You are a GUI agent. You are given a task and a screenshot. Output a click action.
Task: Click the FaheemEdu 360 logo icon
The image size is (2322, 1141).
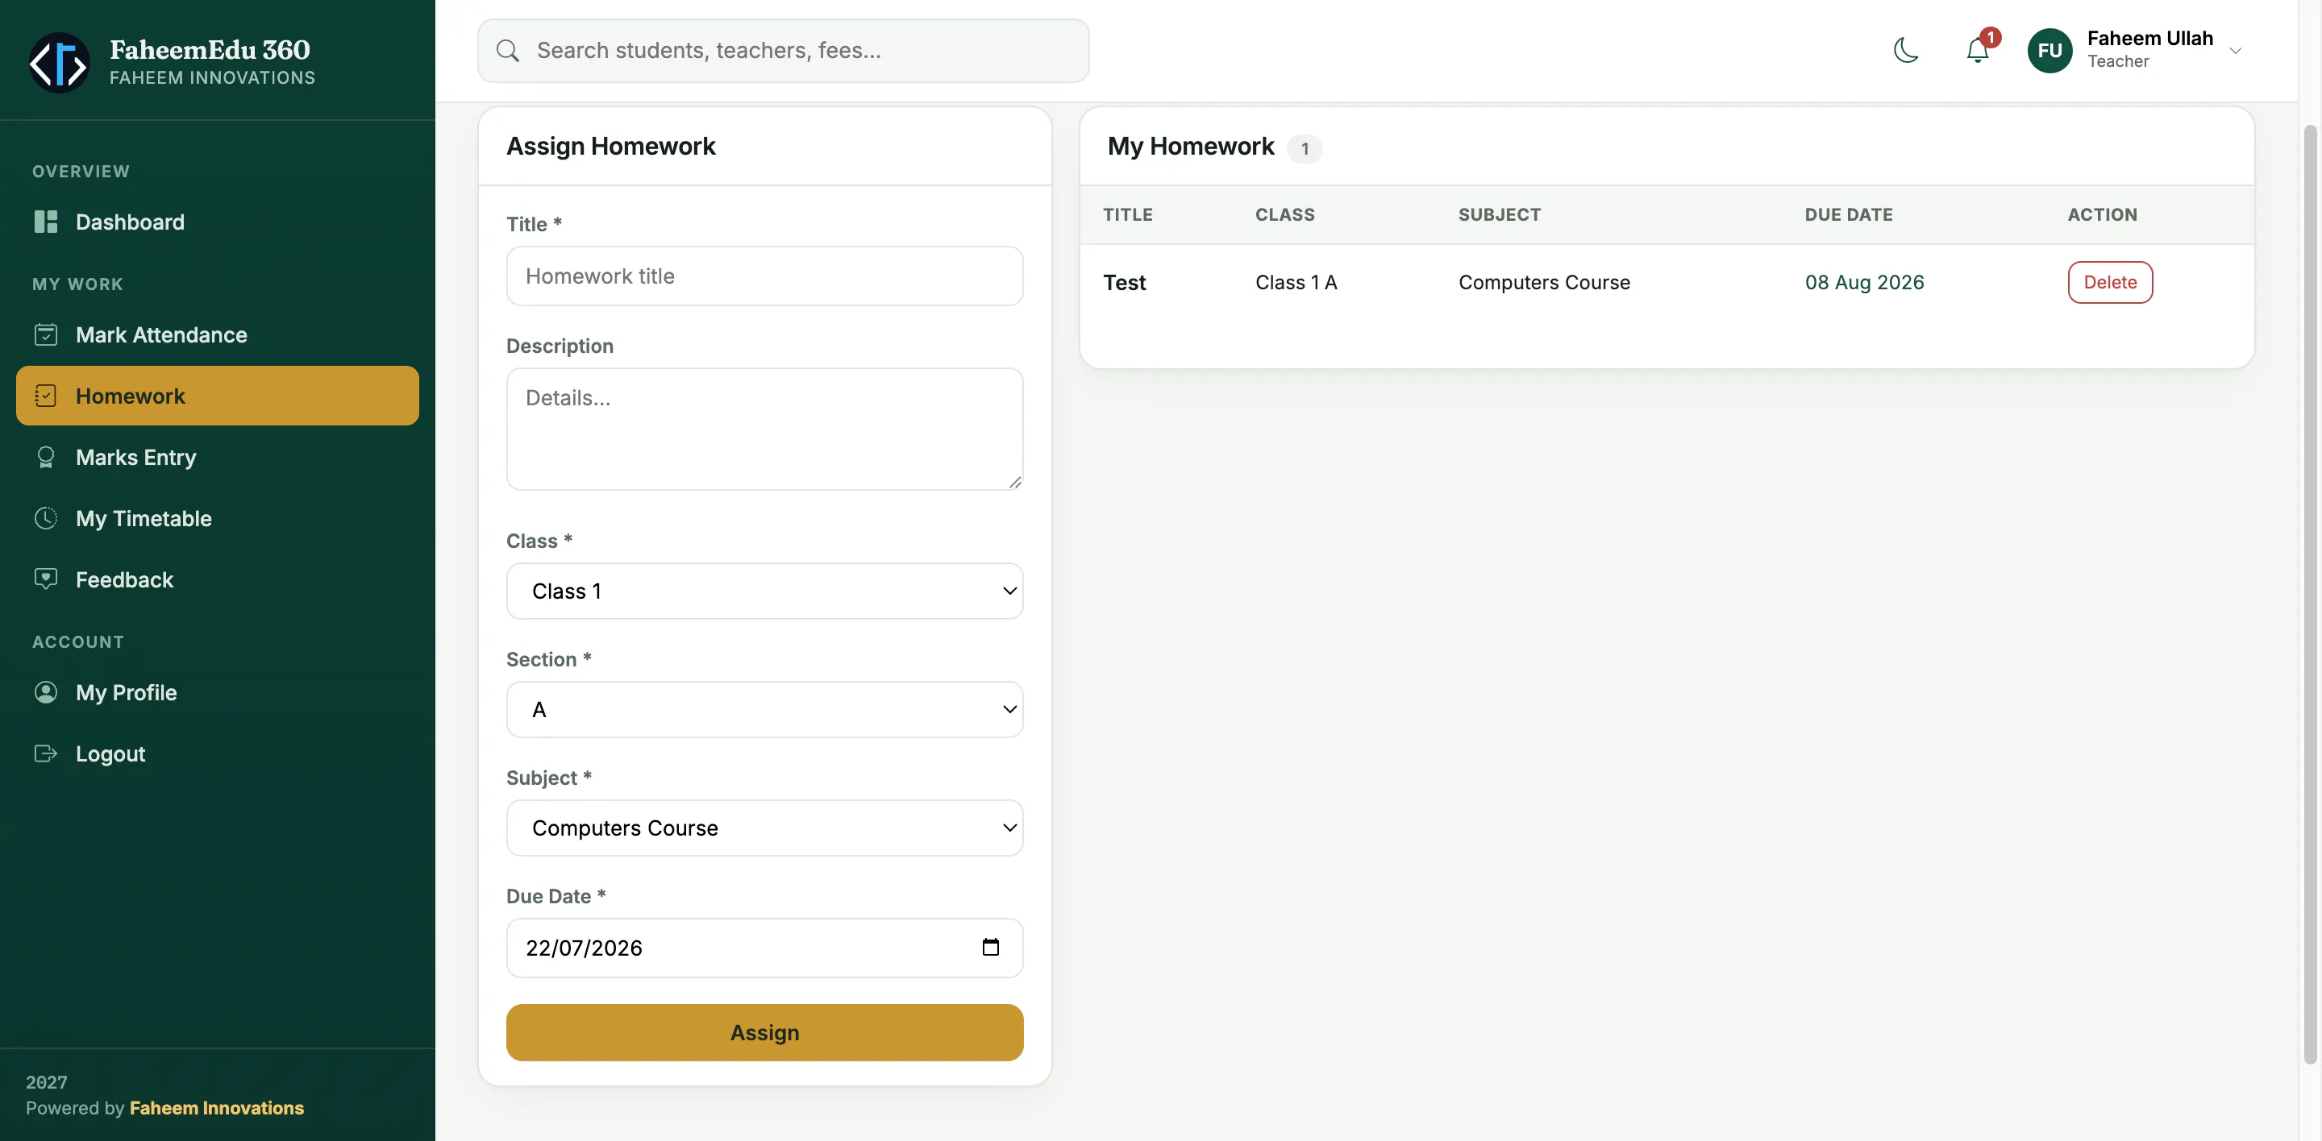(60, 62)
